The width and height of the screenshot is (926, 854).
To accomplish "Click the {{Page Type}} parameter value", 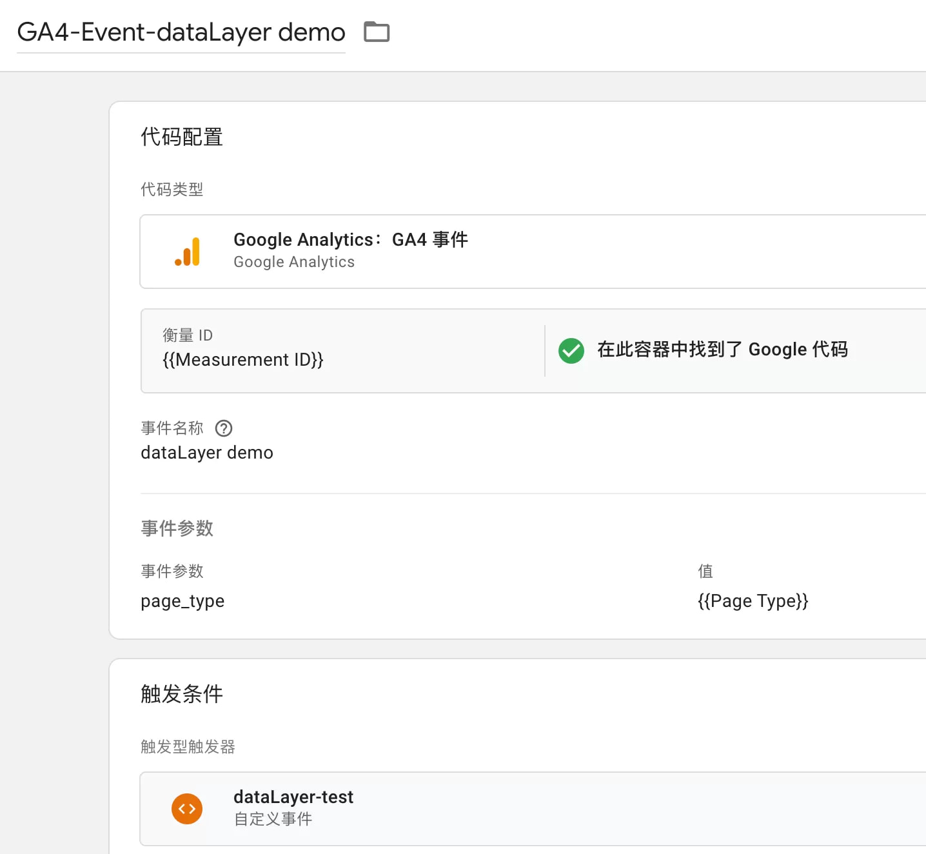I will pos(753,601).
